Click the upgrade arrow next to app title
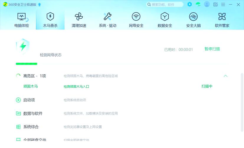The height and width of the screenshot is (148, 244). click(40, 4)
